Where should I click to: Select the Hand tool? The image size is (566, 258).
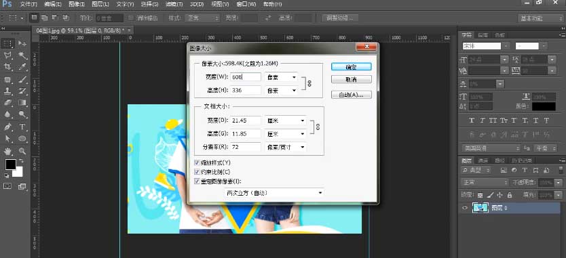pyautogui.click(x=8, y=151)
